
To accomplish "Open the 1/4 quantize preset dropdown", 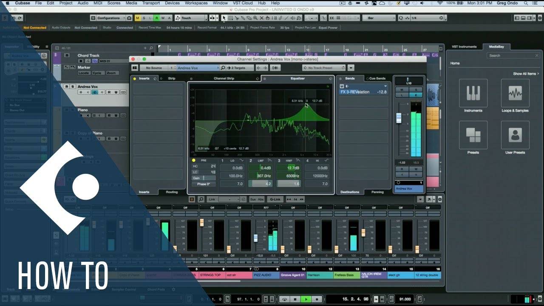I will [x=428, y=18].
